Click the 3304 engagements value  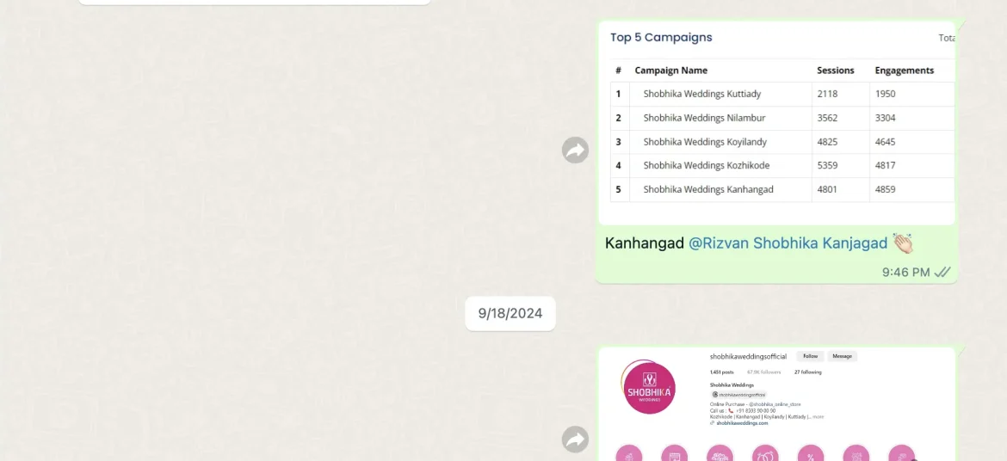coord(885,118)
